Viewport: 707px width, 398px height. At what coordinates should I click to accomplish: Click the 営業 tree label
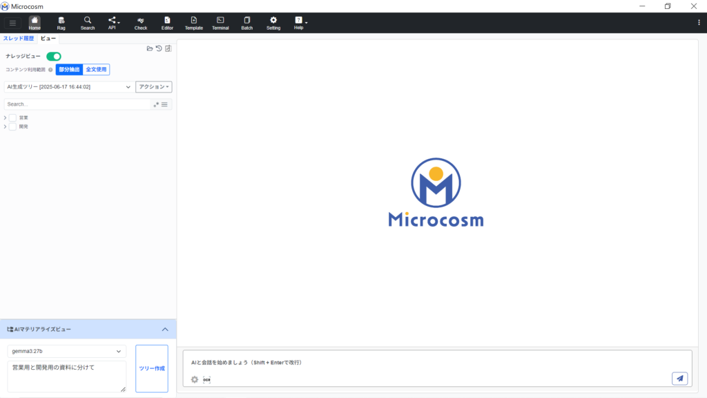(23, 117)
